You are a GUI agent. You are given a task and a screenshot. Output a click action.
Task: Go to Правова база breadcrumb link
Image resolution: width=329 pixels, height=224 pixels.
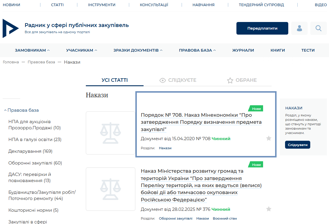click(41, 62)
